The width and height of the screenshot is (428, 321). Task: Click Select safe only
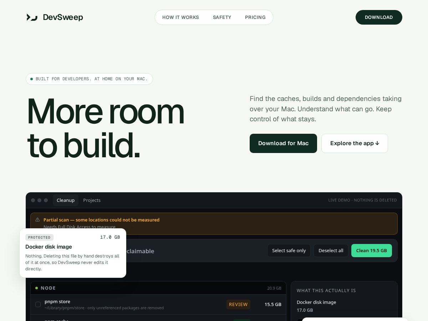pos(289,250)
